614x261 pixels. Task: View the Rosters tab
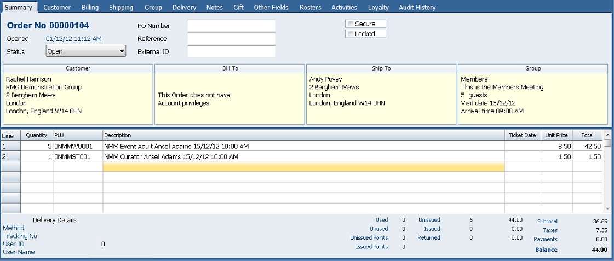(x=311, y=8)
